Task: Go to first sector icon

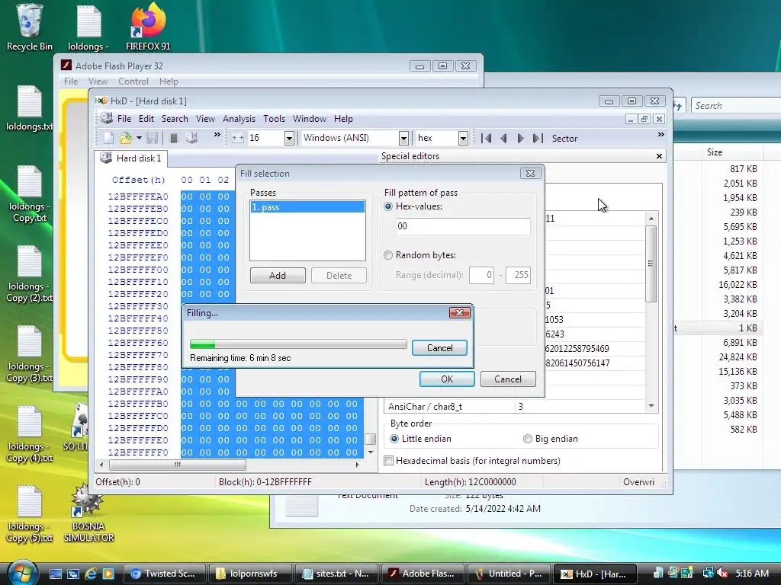Action: point(486,138)
